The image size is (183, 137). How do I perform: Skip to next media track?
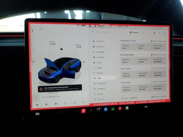coord(56,104)
